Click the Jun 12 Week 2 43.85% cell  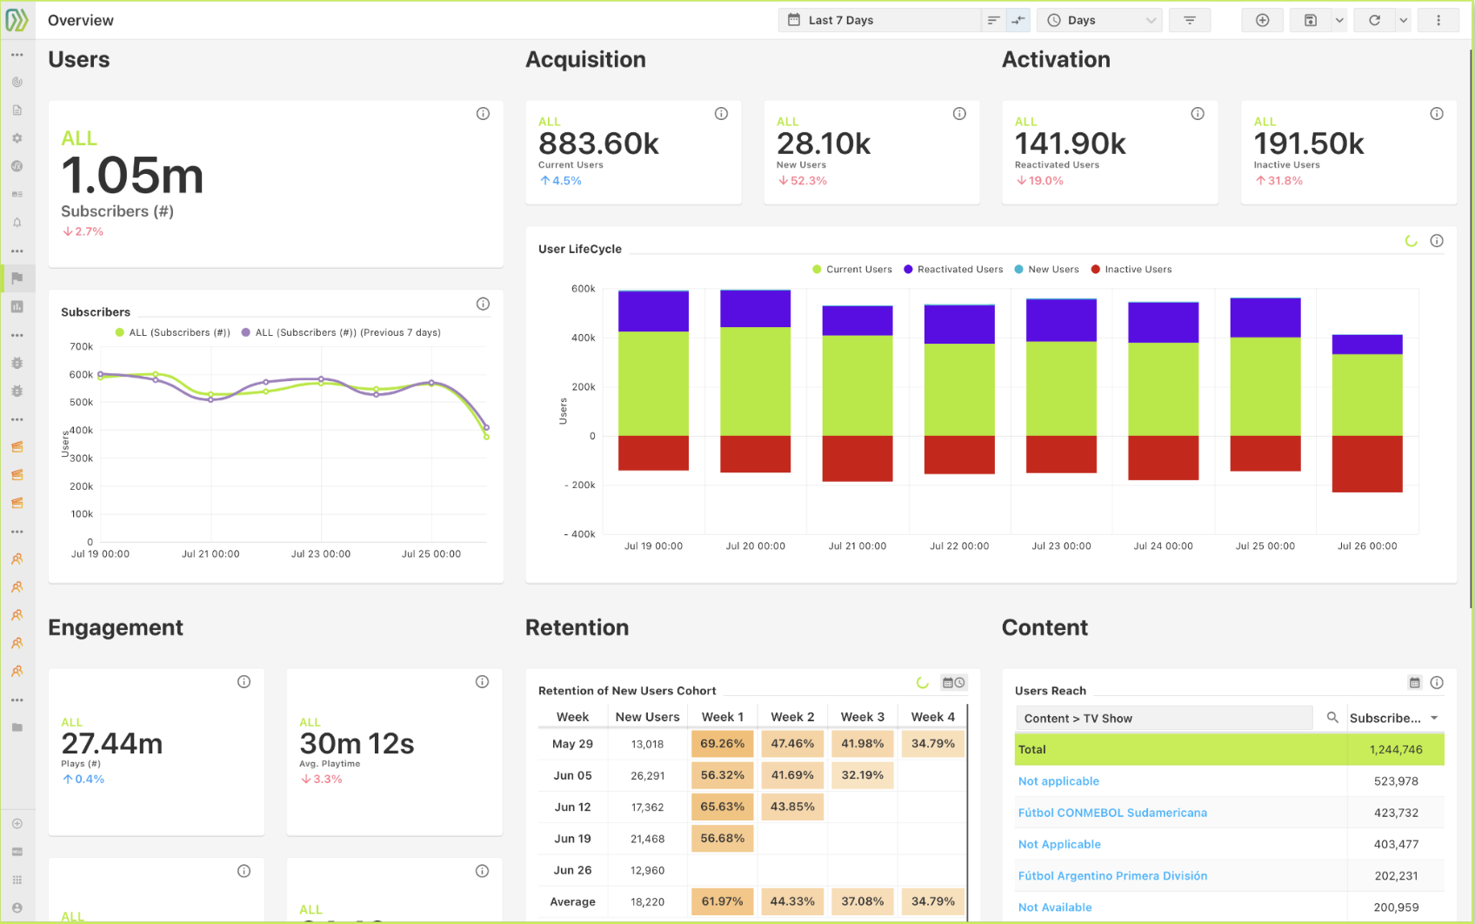792,807
